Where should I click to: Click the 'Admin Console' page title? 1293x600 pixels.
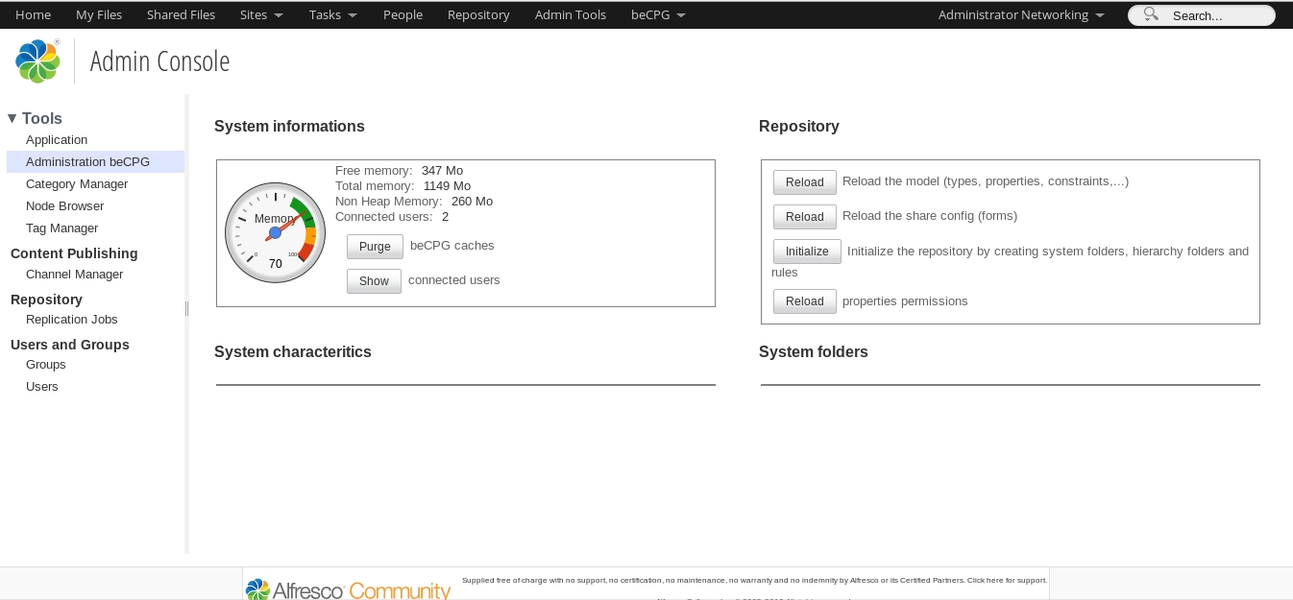click(159, 61)
